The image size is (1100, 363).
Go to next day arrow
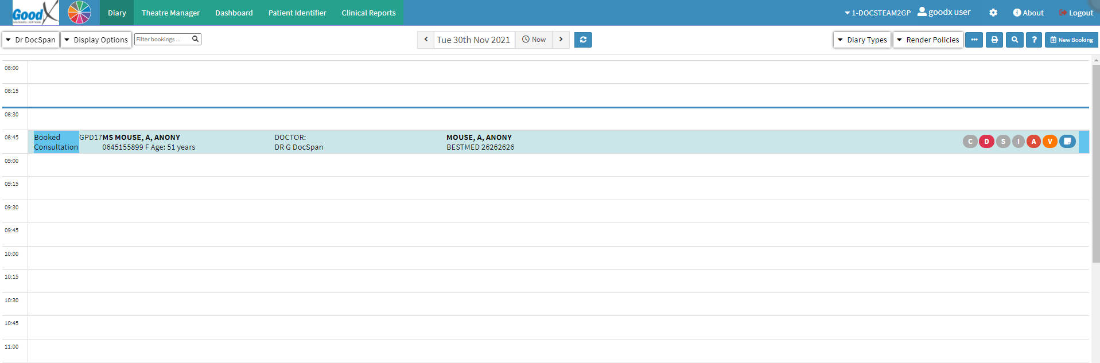561,40
